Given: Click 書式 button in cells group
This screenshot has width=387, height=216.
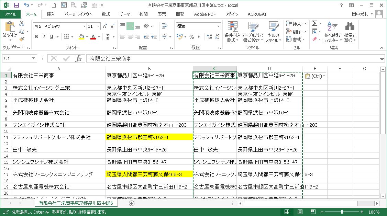Looking at the screenshot, I should click(x=296, y=39).
